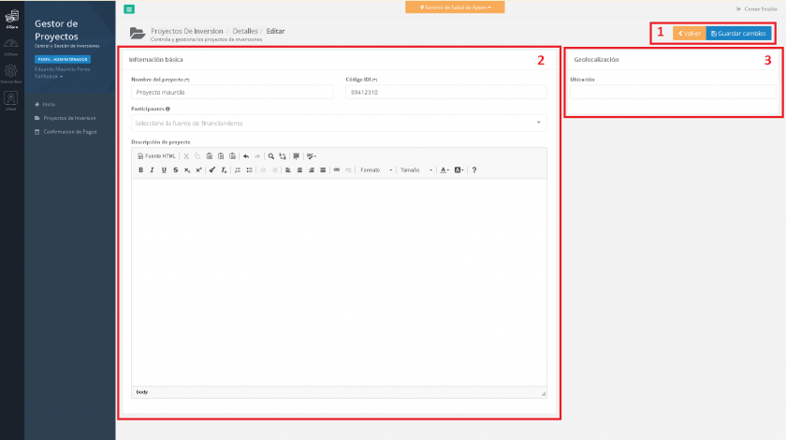Insert a numbered list in the description

(238, 169)
